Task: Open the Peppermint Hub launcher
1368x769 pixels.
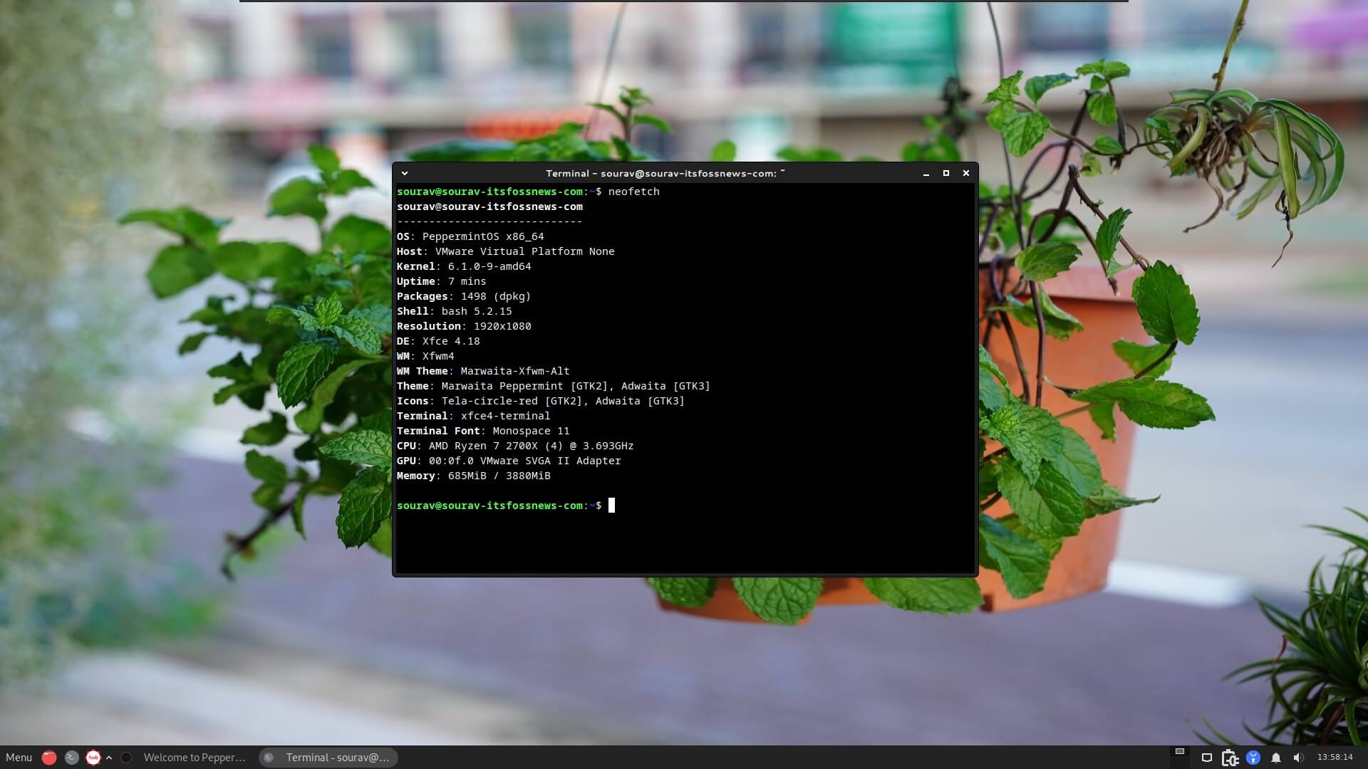Action: 93,758
